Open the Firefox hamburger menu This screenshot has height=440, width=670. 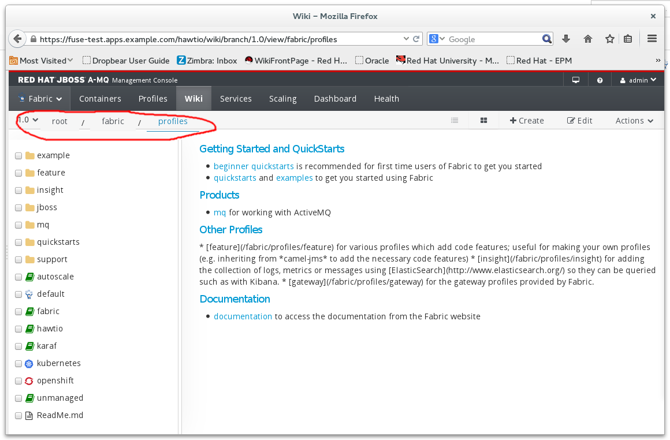[652, 39]
